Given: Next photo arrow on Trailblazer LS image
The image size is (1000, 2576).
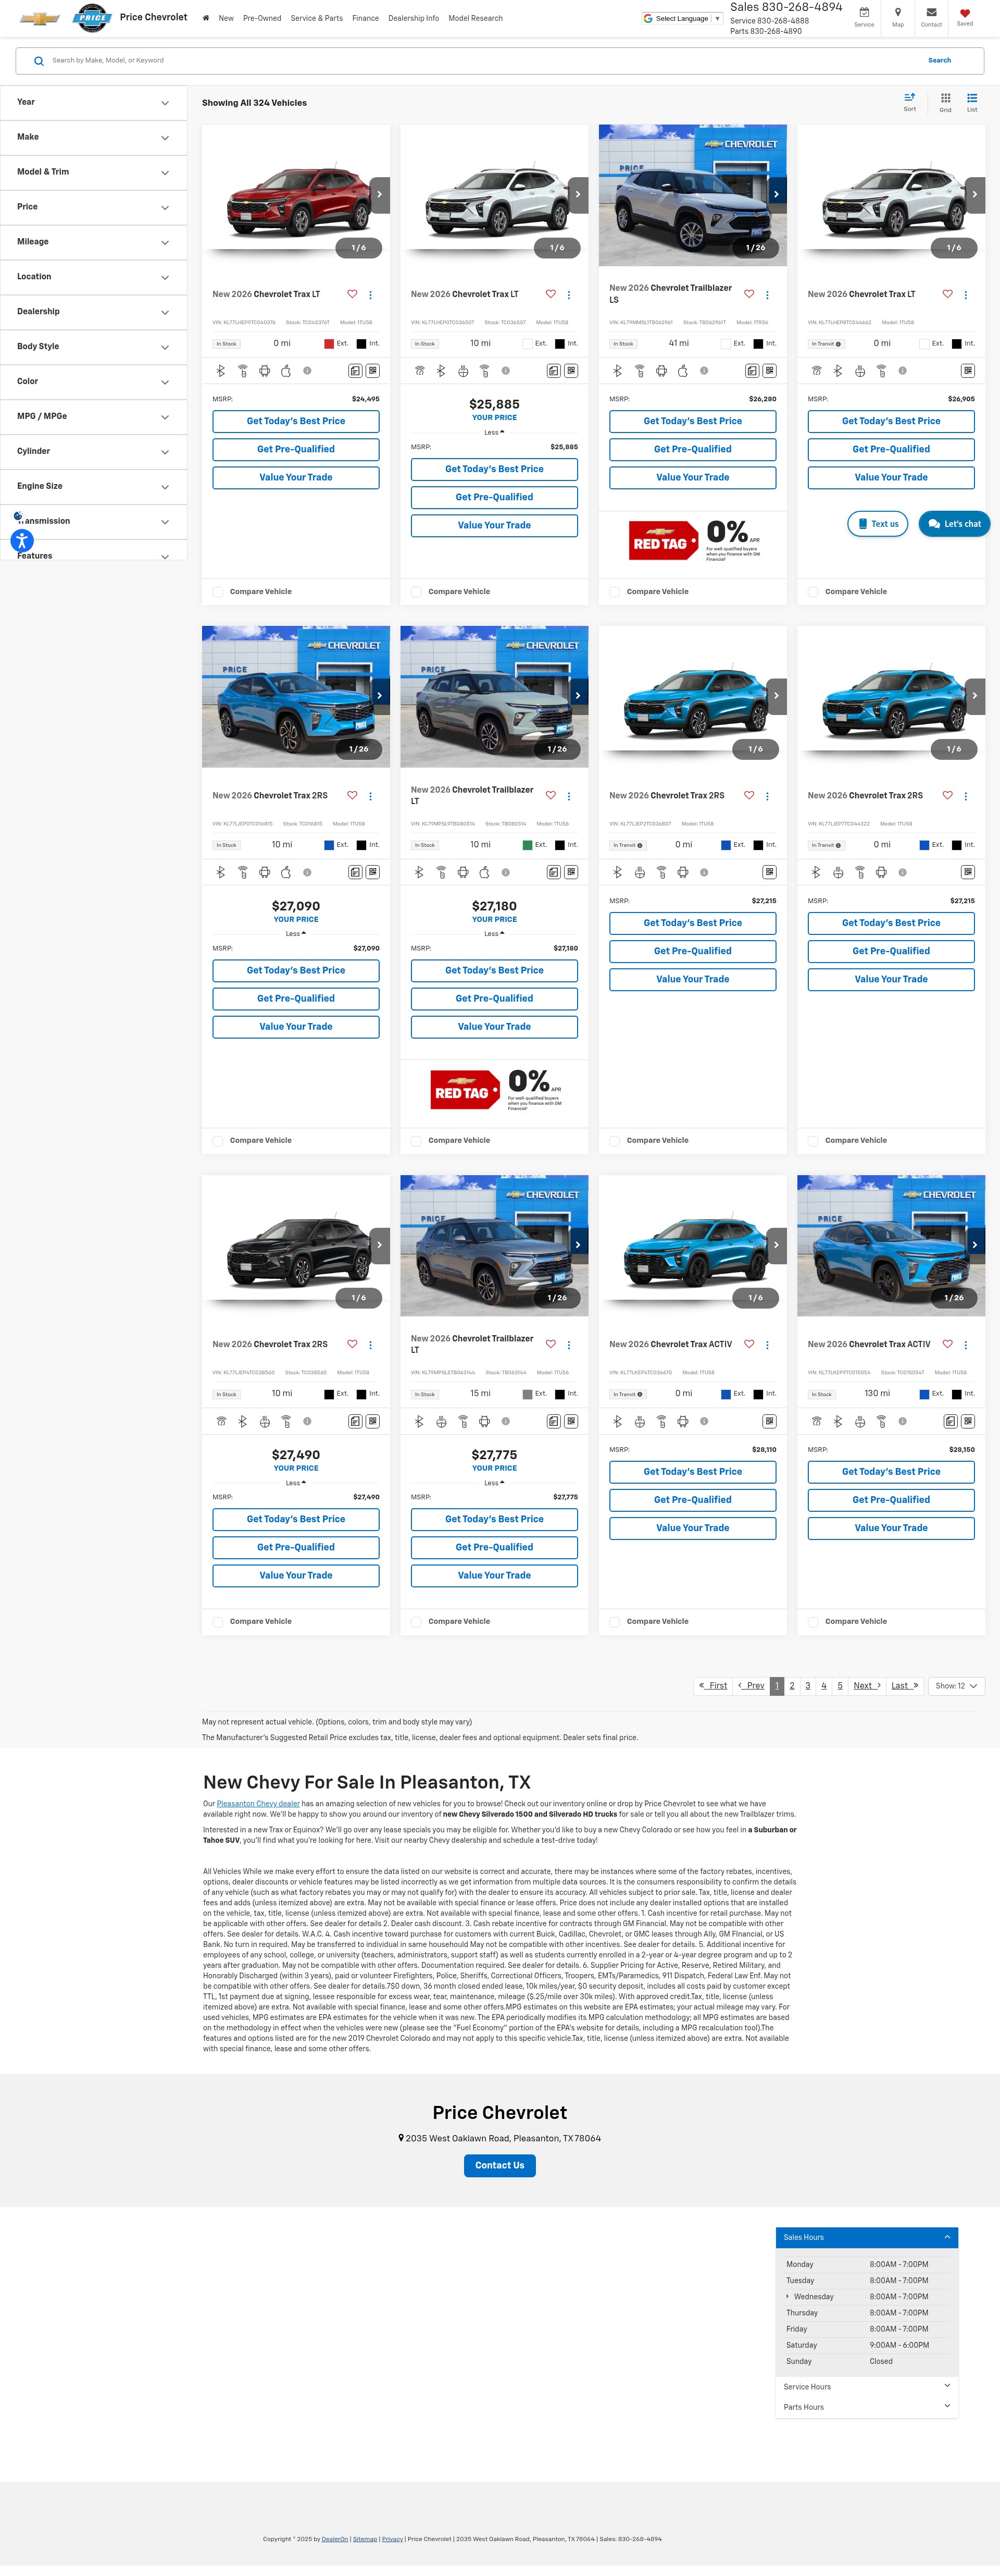Looking at the screenshot, I should tap(776, 195).
